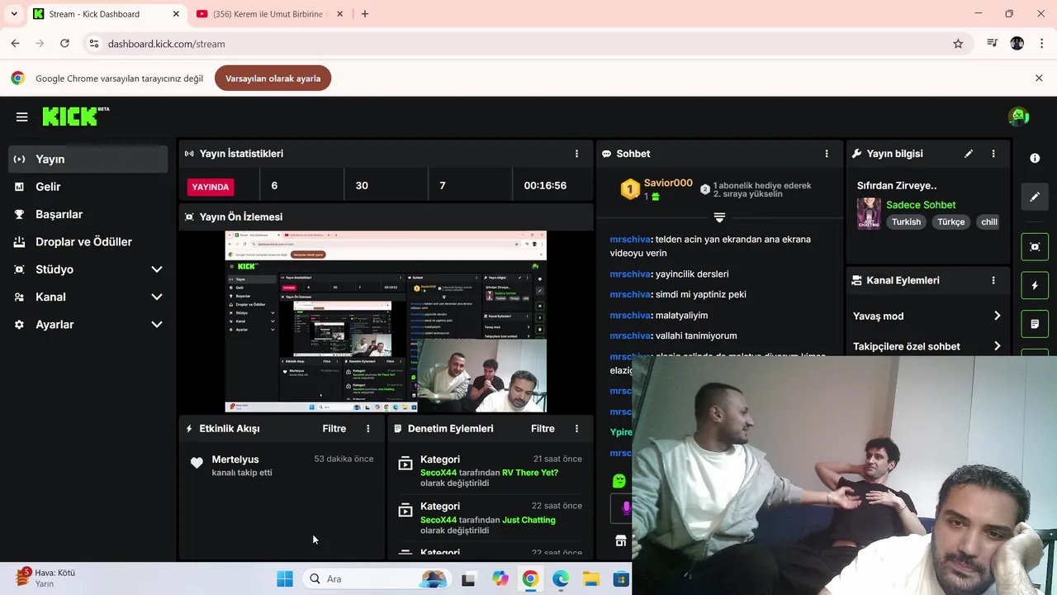Screen dimensions: 1057x595
Task: Click Mertelyus in the activity feed
Action: [235, 459]
